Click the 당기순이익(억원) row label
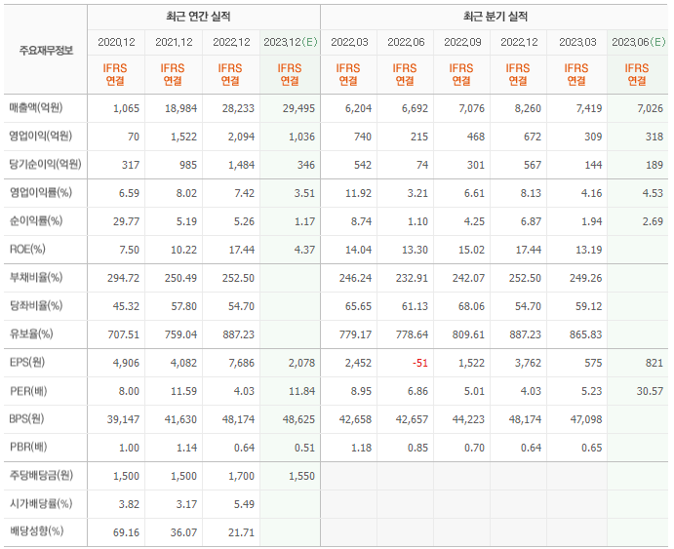Image resolution: width=674 pixels, height=549 pixels. pos(45,164)
